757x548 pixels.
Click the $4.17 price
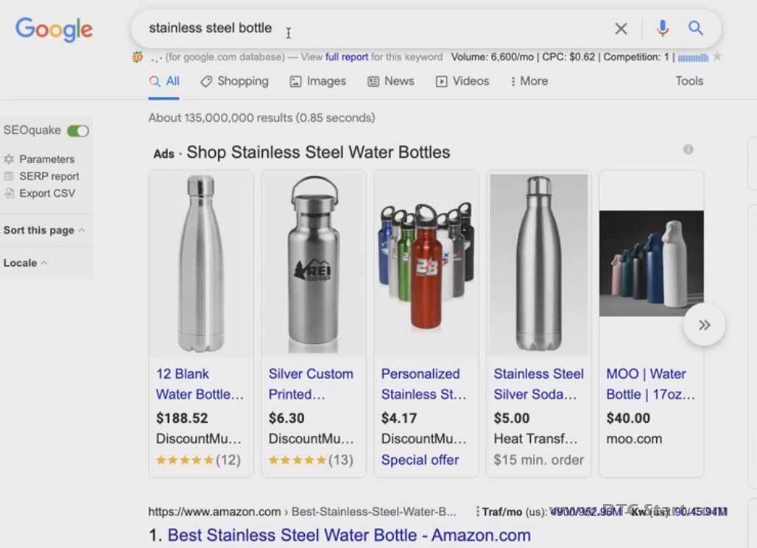(399, 418)
